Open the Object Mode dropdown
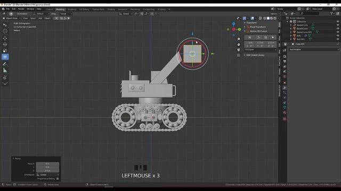The height and width of the screenshot is (191, 341). [11, 19]
